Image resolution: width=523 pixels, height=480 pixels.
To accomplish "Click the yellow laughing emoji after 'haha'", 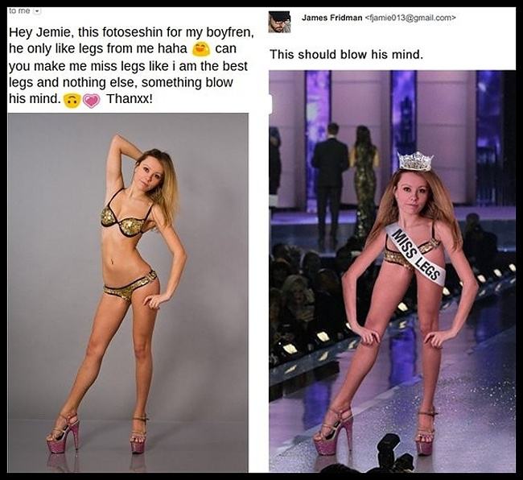I will coord(200,50).
